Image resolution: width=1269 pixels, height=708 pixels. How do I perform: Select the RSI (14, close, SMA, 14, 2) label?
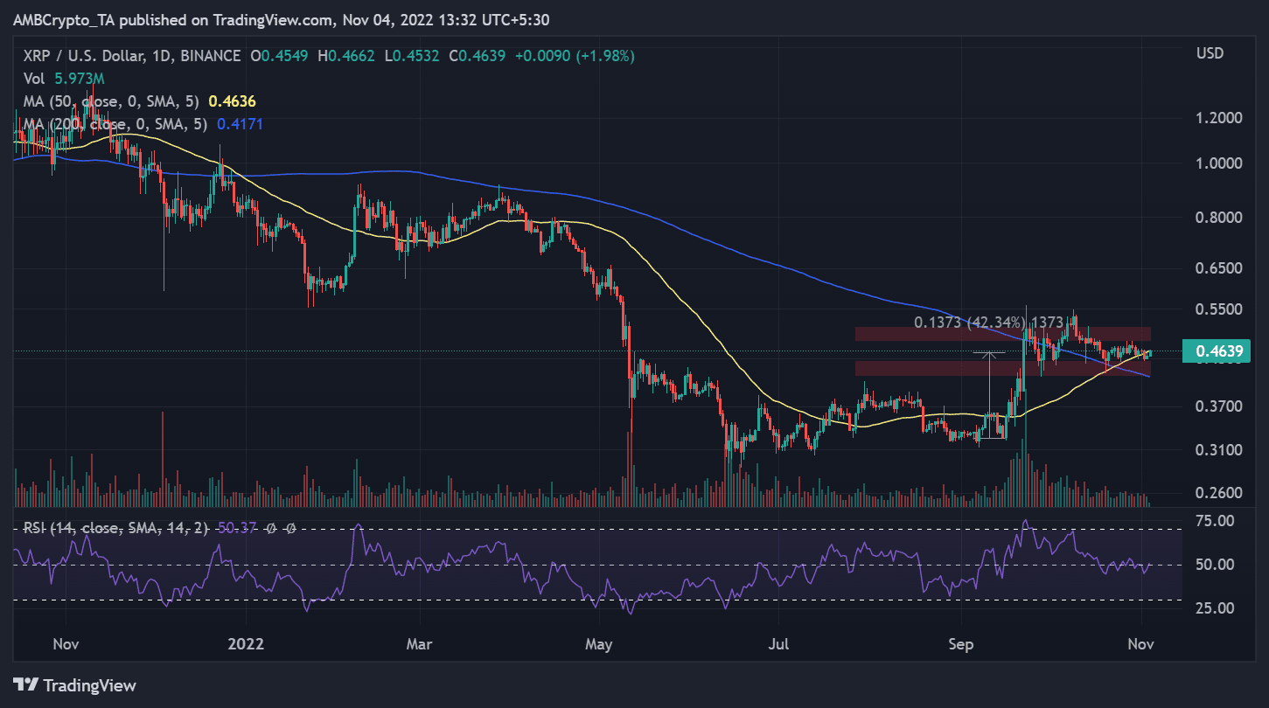click(x=116, y=527)
